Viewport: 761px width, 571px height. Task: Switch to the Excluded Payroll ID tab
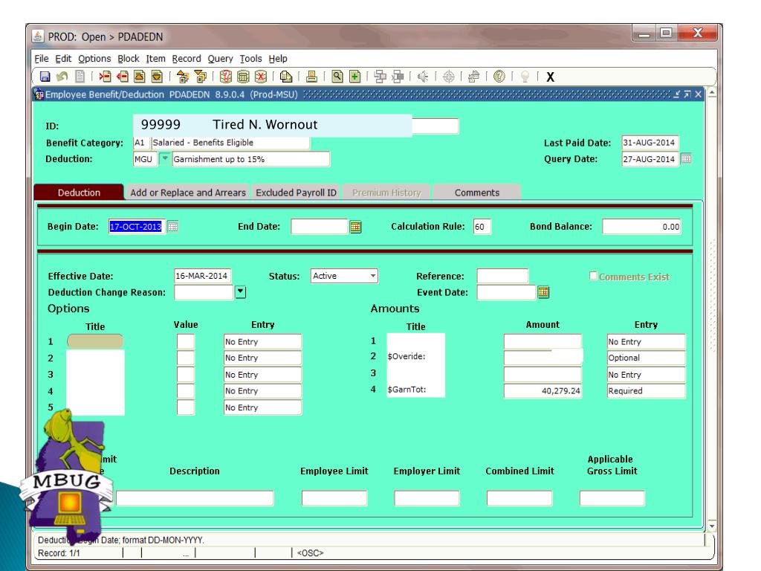coord(296,193)
